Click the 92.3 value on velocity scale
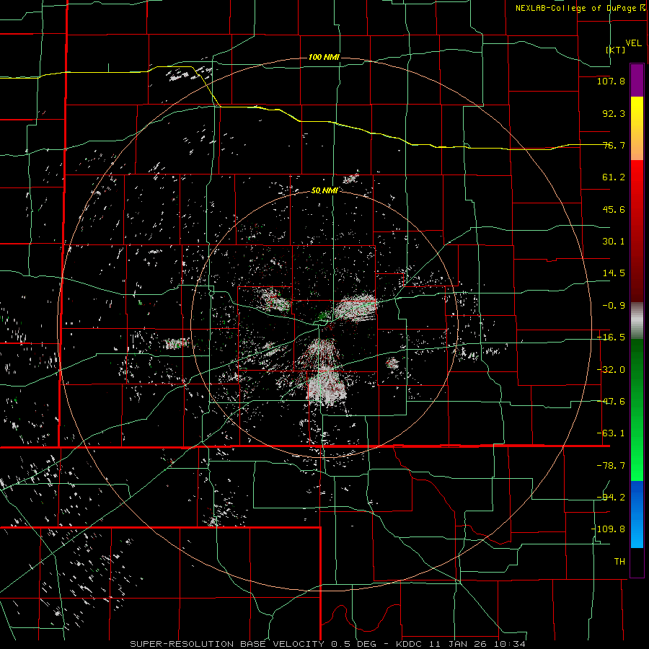649x649 pixels. tap(614, 113)
